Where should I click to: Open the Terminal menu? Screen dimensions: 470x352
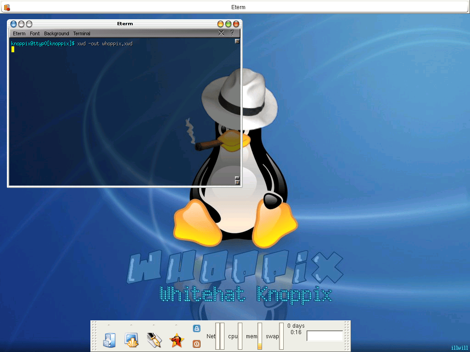click(x=82, y=33)
